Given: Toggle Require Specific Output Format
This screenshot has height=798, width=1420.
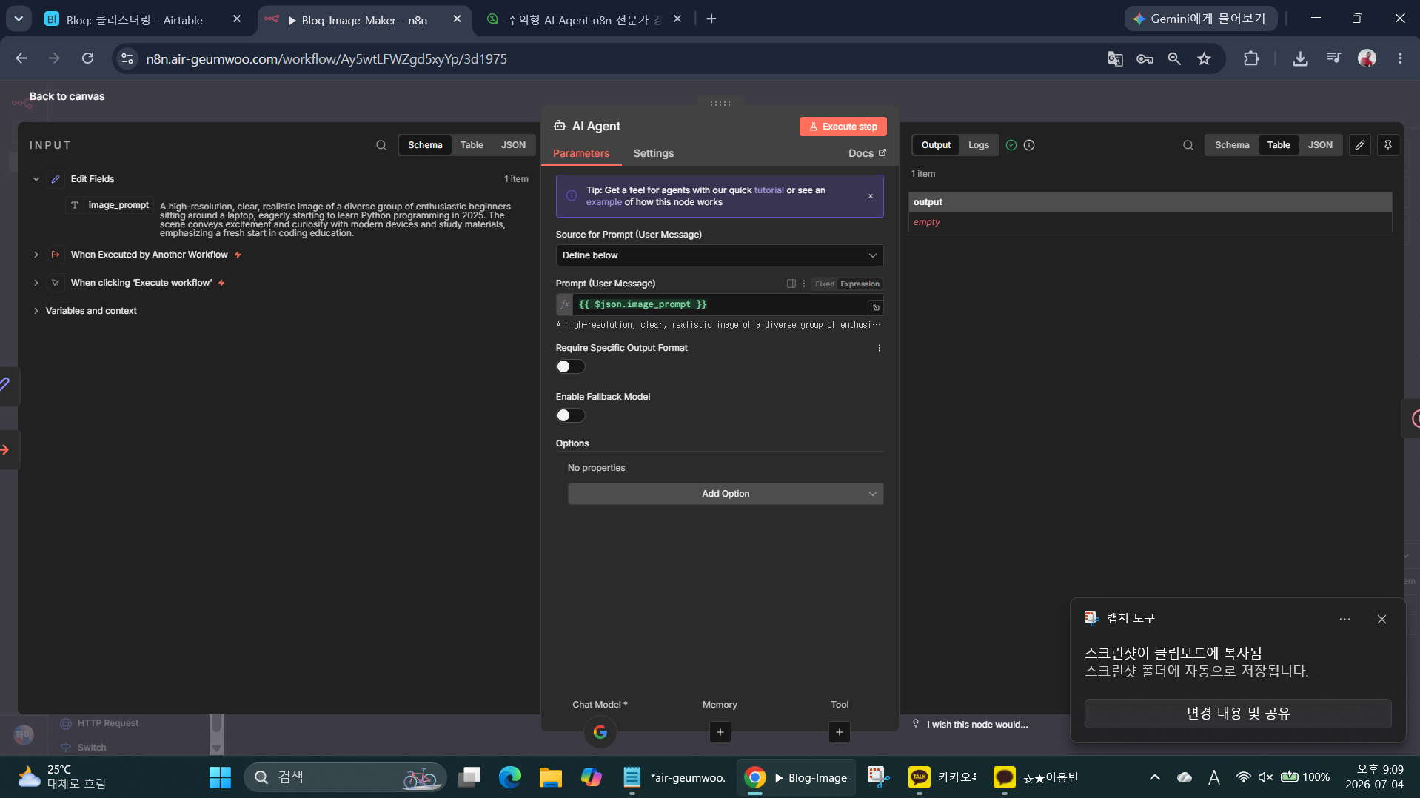Looking at the screenshot, I should [570, 366].
